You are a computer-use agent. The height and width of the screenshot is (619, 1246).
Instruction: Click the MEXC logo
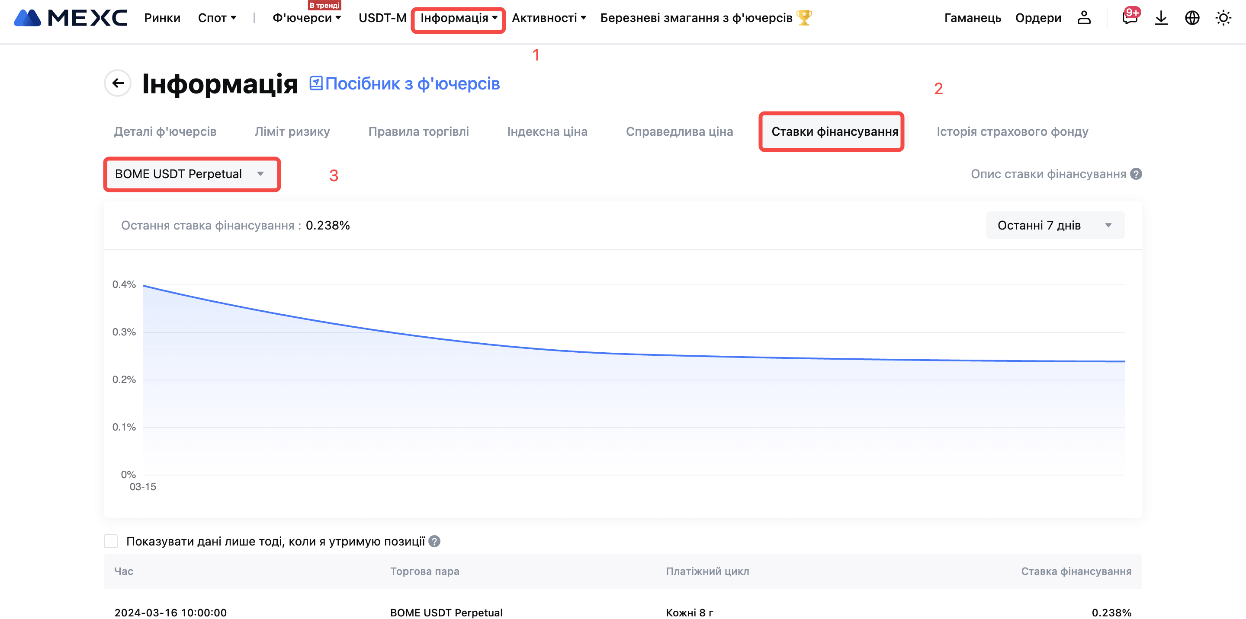click(70, 18)
